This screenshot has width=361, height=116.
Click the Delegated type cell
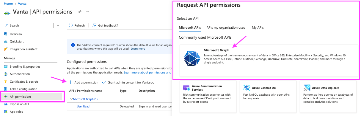tap(126, 106)
